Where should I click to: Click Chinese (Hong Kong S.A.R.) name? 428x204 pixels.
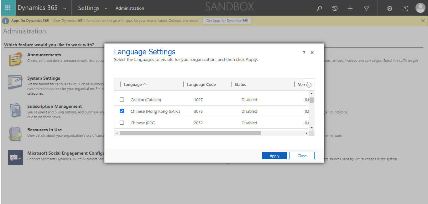pos(155,111)
